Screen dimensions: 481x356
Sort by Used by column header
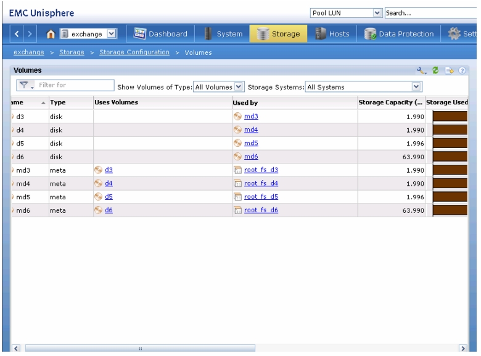pyautogui.click(x=295, y=102)
